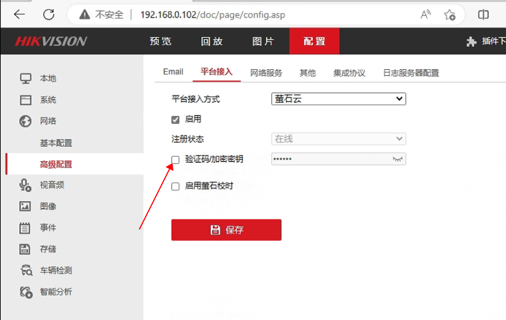
Task: Add page to favorites star icon
Action: [449, 15]
